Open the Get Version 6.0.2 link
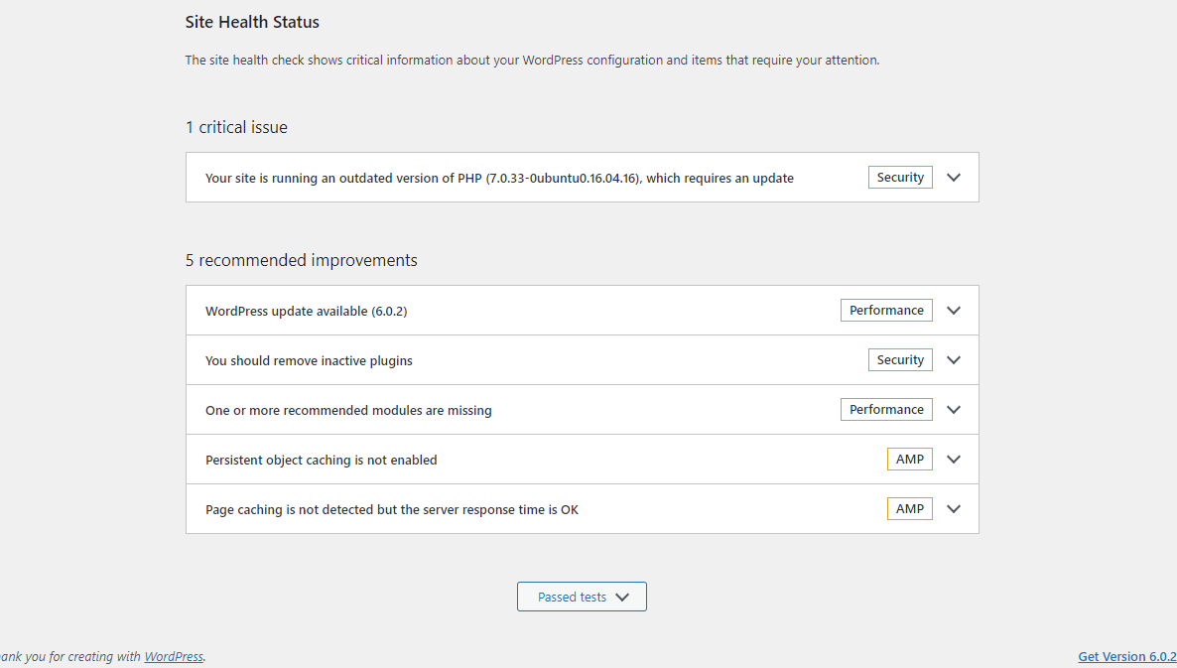The image size is (1177, 668). tap(1126, 656)
